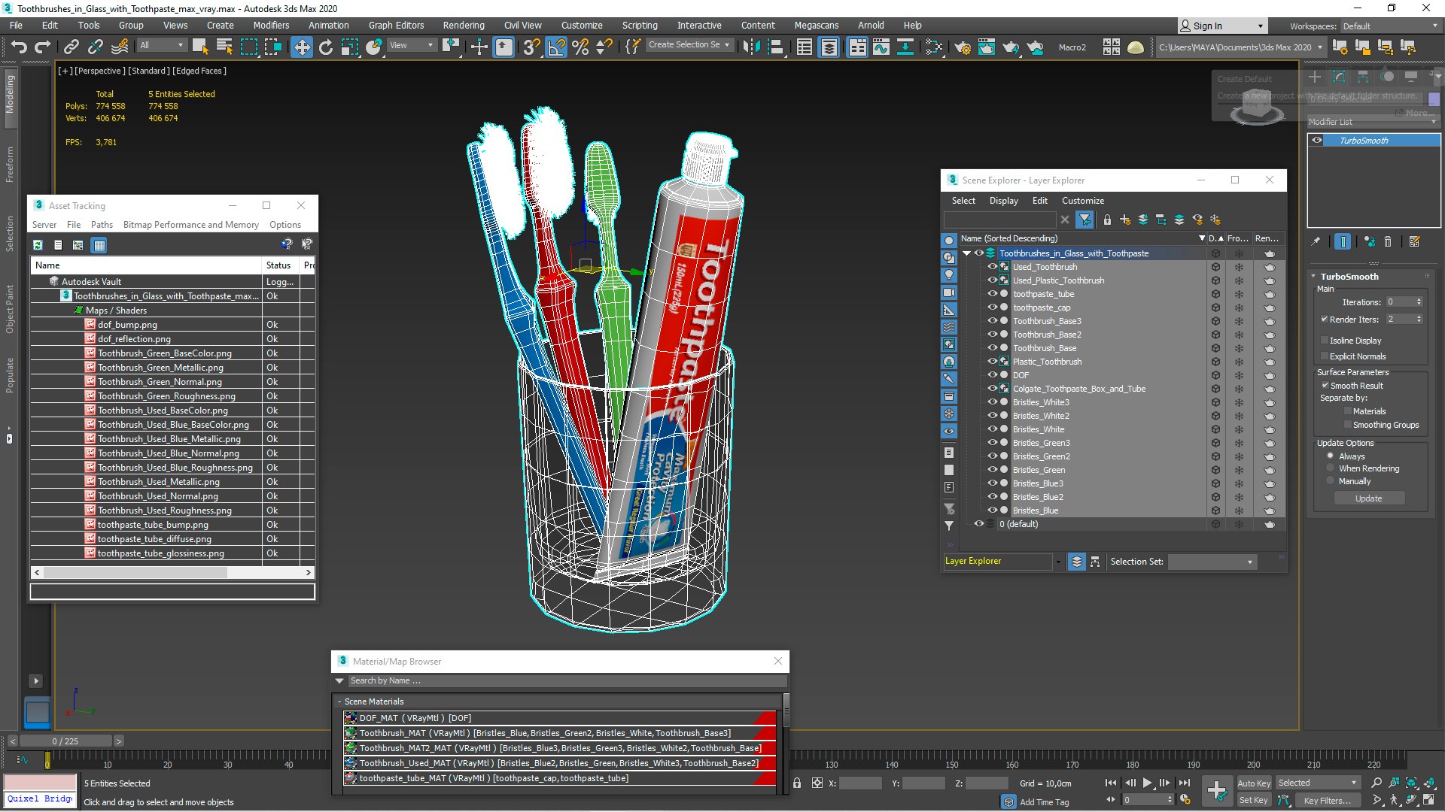
Task: Click the object color swatch in command panel
Action: (x=1434, y=99)
